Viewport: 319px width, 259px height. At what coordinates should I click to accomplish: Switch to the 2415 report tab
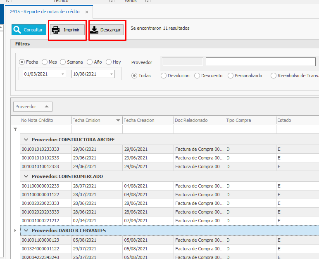(45, 12)
